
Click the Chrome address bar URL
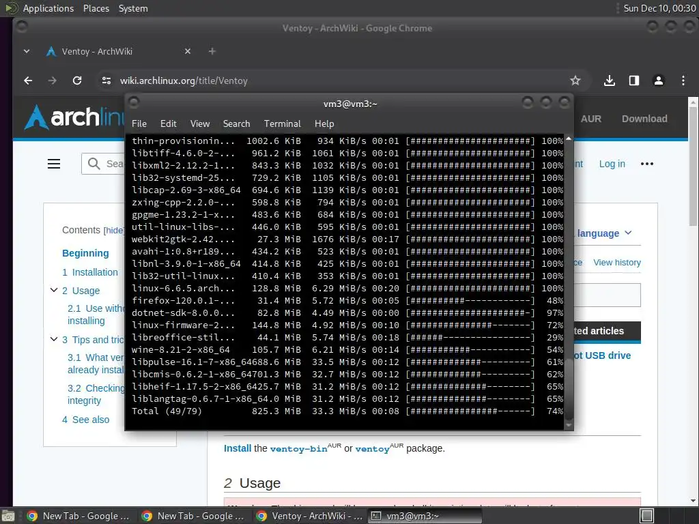pos(184,81)
